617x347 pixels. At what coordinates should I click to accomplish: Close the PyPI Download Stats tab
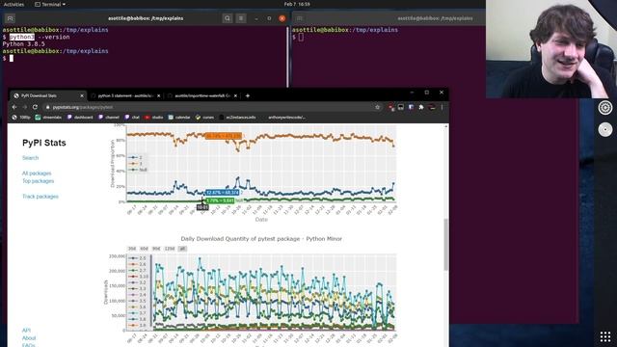pyautogui.click(x=82, y=95)
